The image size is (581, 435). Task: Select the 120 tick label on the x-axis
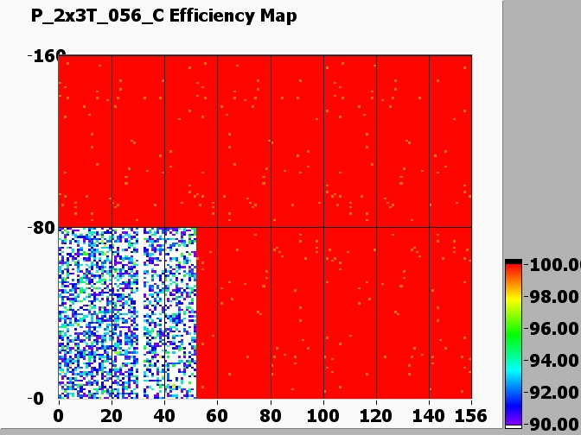(x=376, y=417)
